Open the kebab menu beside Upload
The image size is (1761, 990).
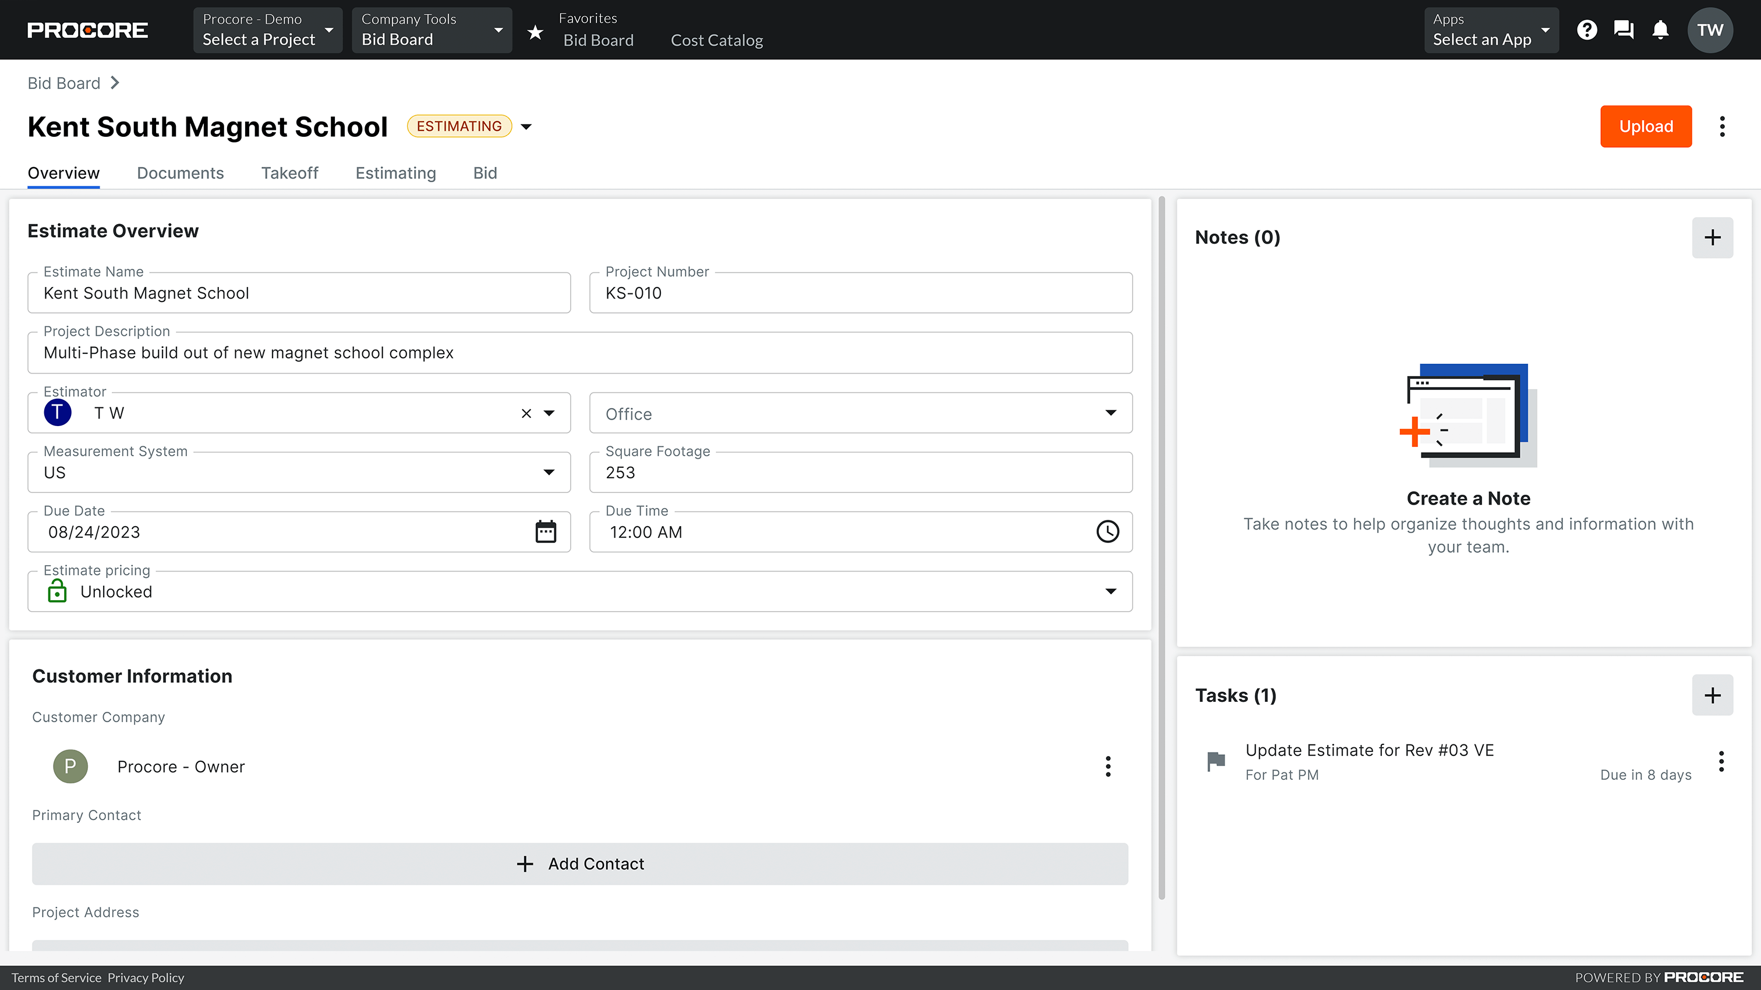pos(1722,126)
